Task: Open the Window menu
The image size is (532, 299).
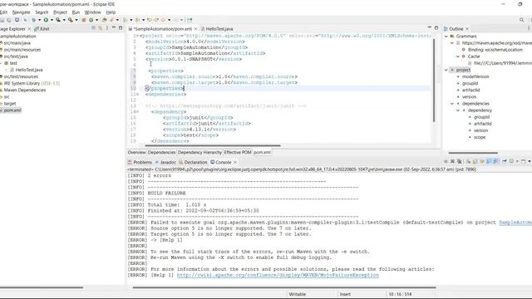Action: click(x=92, y=12)
